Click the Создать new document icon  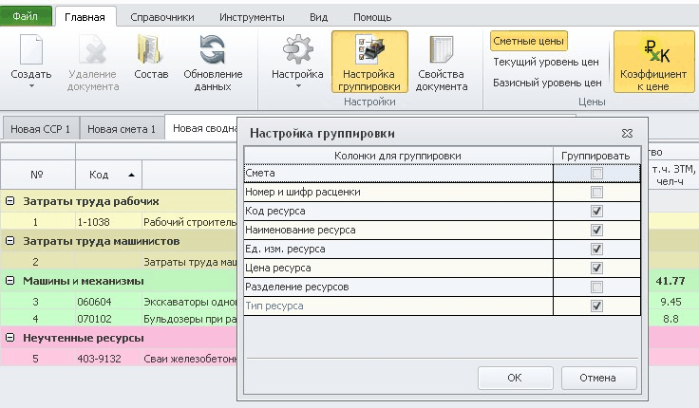[x=32, y=51]
